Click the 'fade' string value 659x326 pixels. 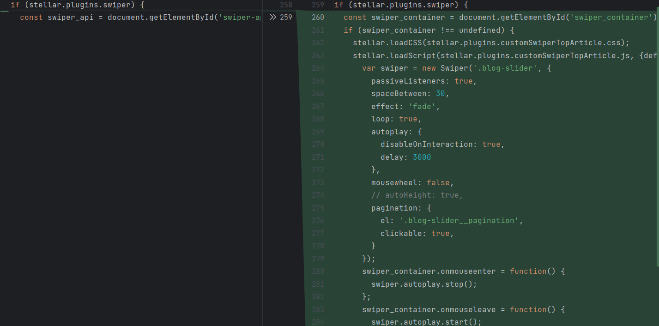(x=422, y=107)
